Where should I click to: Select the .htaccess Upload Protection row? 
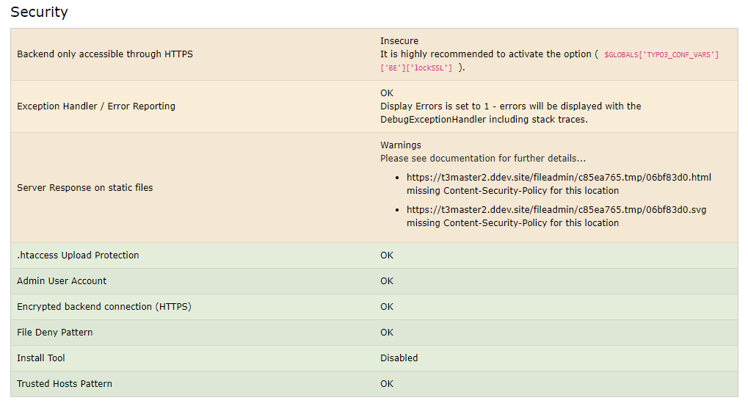[x=78, y=255]
